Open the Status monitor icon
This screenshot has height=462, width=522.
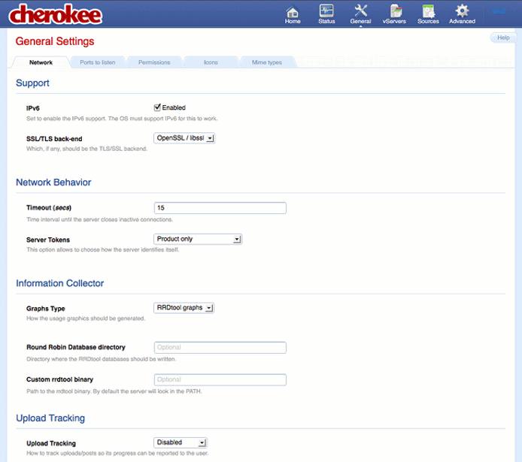[326, 13]
